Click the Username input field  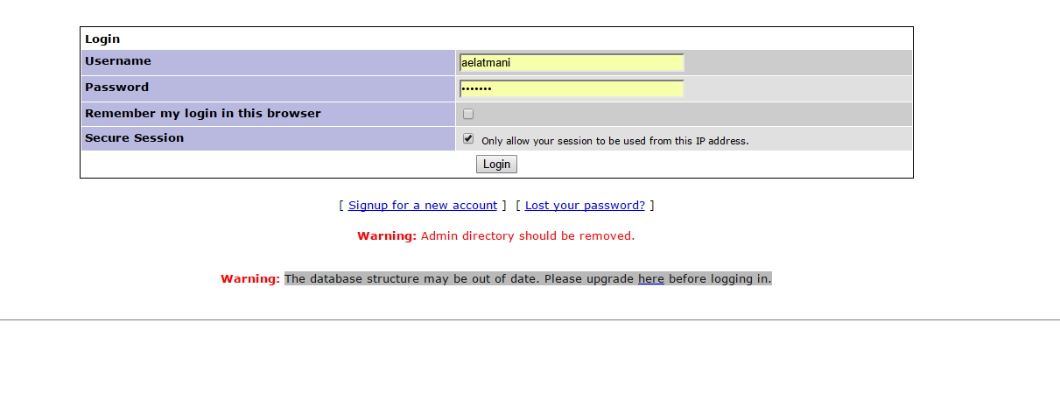[x=571, y=62]
